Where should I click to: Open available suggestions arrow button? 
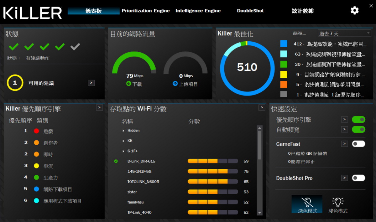pos(91,83)
